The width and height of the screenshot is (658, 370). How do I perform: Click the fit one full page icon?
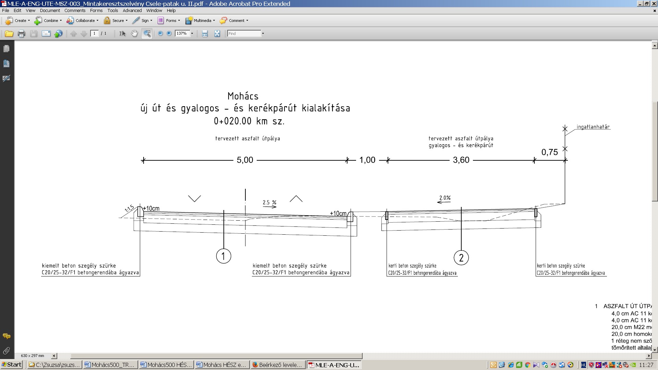pos(217,34)
